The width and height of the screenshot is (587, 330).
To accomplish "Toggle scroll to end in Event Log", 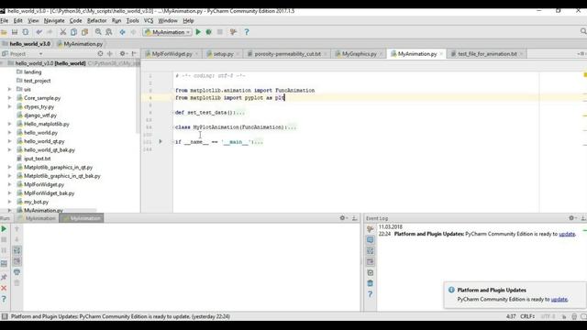I will point(371,261).
